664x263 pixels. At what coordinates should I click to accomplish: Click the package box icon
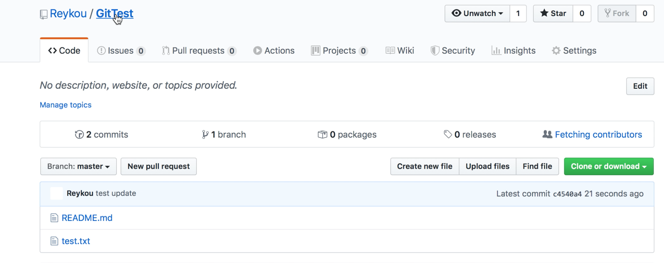coord(322,134)
